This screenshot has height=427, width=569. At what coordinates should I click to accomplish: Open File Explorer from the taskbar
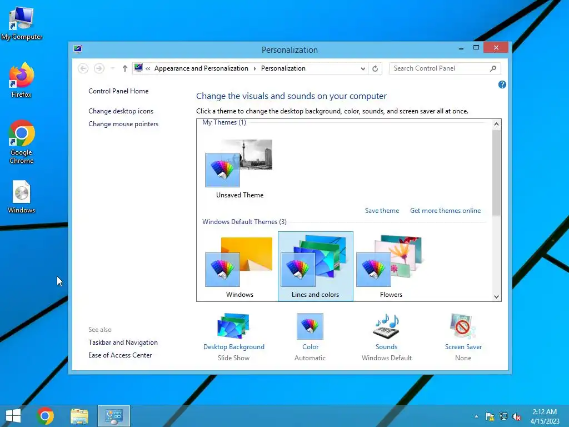(79, 416)
